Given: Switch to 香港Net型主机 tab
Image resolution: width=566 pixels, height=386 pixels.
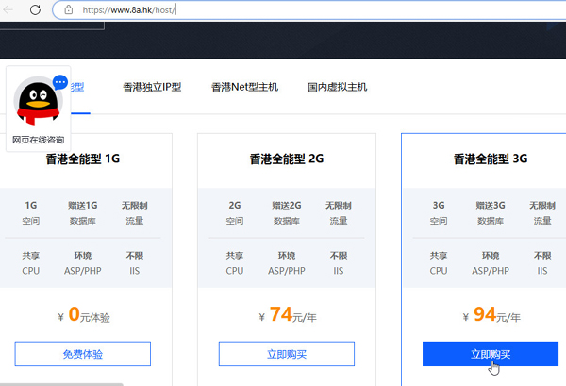Looking at the screenshot, I should click(x=244, y=87).
